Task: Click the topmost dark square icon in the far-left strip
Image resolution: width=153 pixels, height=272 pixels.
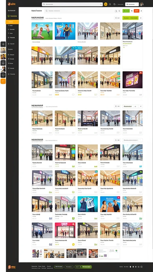Action: click(3, 44)
